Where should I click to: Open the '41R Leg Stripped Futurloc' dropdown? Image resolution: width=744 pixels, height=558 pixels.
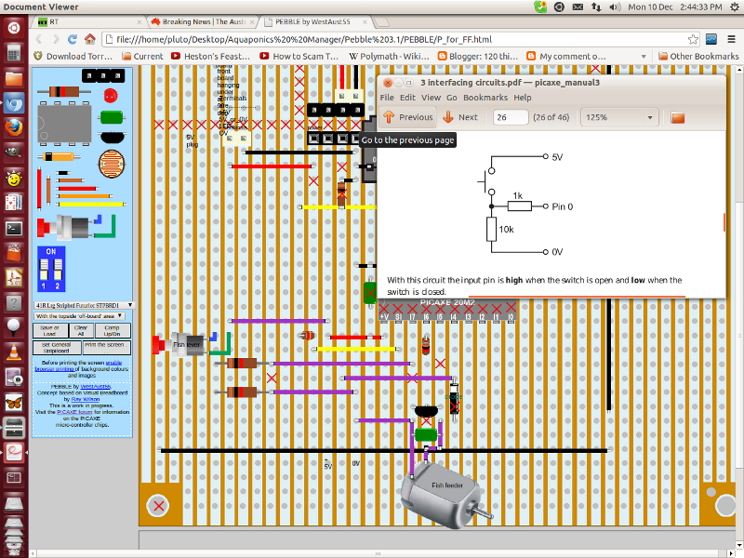point(83,304)
